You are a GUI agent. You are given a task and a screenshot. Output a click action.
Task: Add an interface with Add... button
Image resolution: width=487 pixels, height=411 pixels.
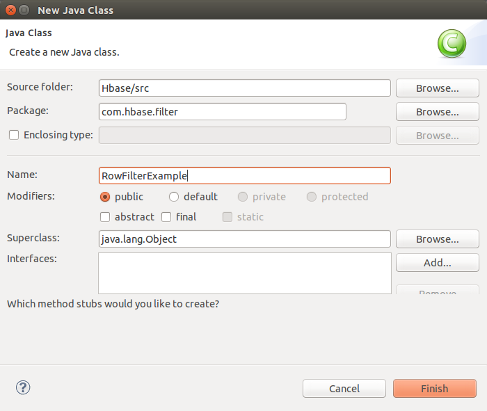tap(437, 263)
